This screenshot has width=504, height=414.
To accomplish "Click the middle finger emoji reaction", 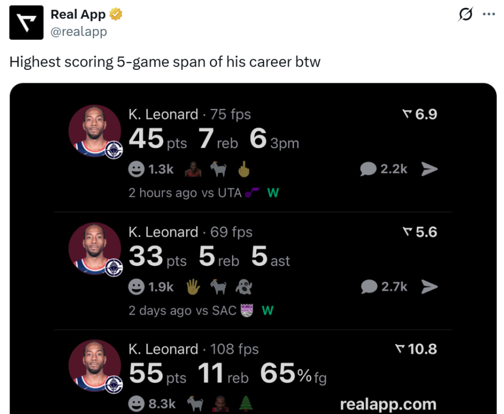I will [244, 169].
